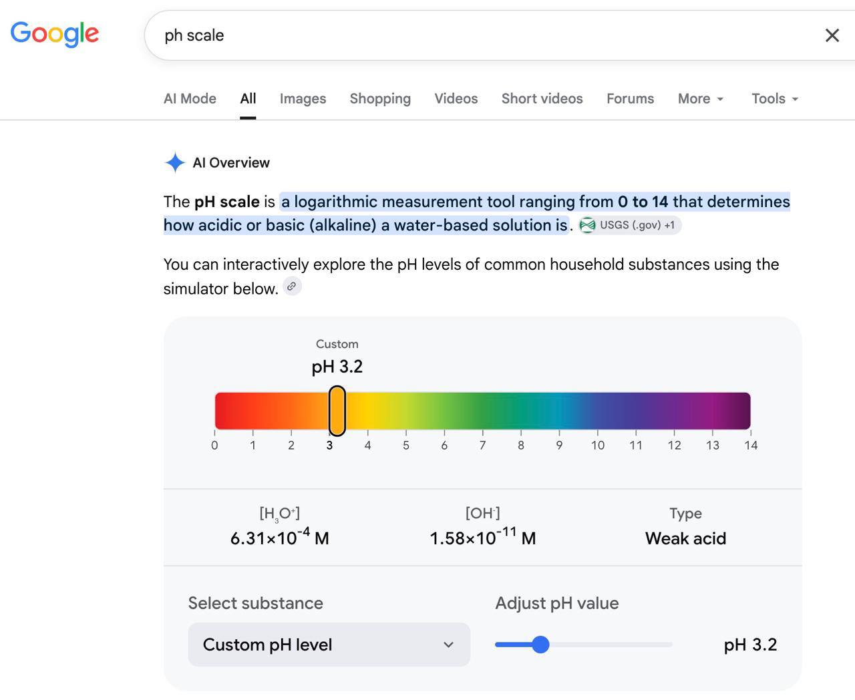Click the 'USGS (.gov) +1' source chip
This screenshot has height=700, width=855.
[629, 225]
